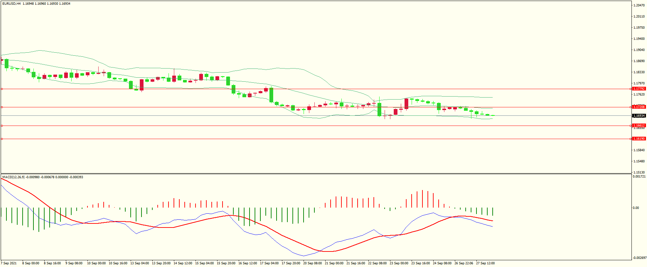Click the 10 Sep 00:00 time label
The image size is (647, 267).
tap(96, 263)
